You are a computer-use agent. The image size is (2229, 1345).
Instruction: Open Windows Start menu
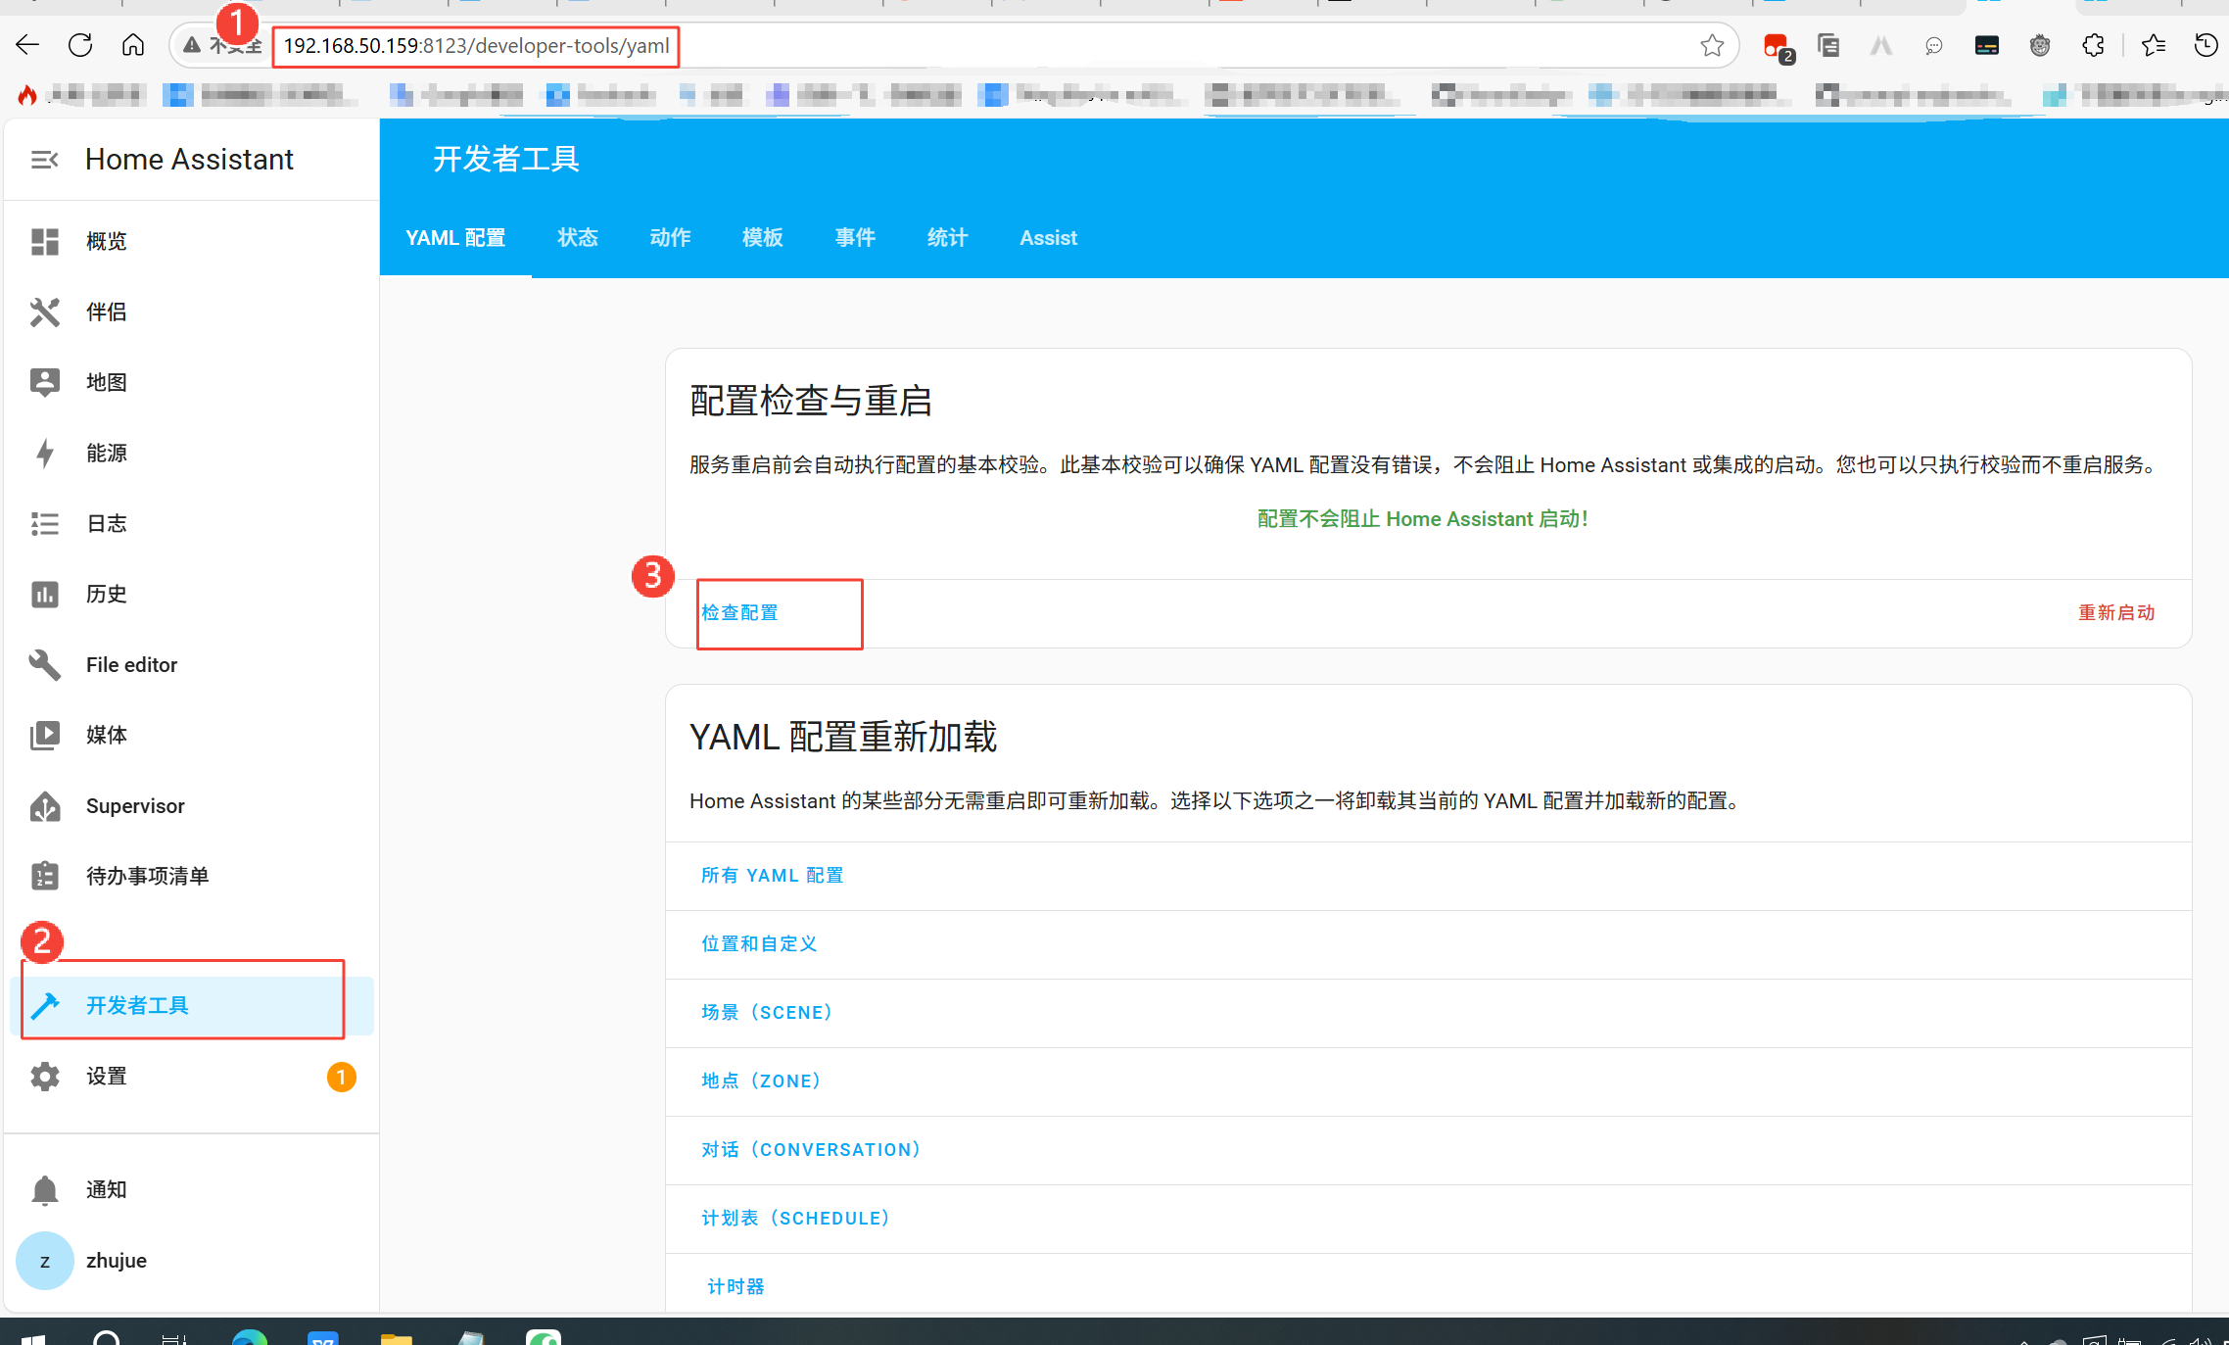tap(32, 1337)
